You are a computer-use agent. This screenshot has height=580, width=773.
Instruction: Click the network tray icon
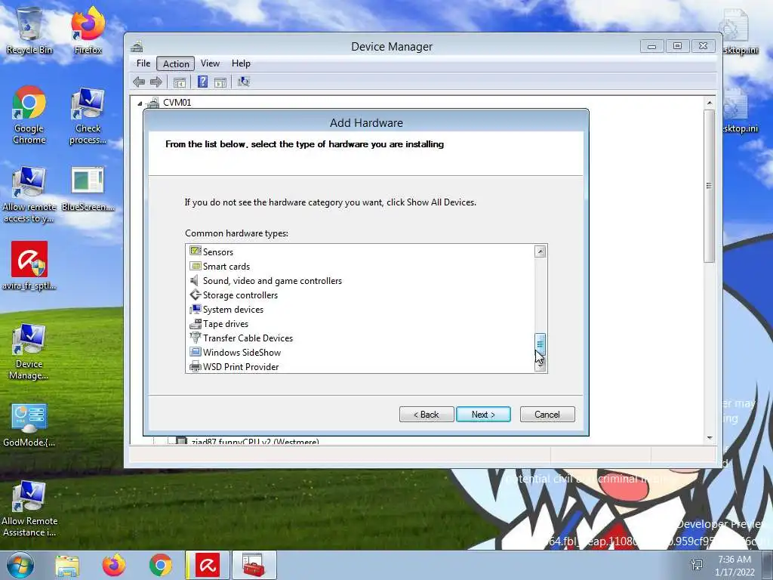697,565
